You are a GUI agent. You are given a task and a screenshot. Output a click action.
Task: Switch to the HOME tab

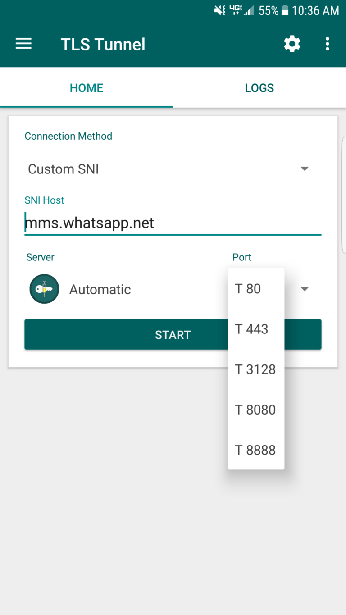coord(86,88)
